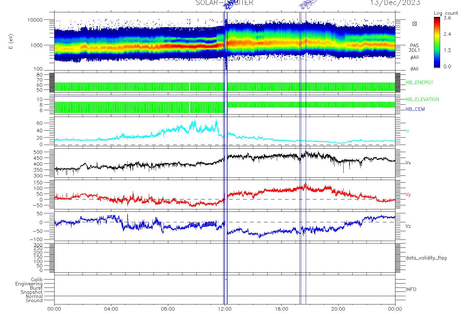Click the Engineering mode label
This screenshot has height=314, width=466.
pyautogui.click(x=29, y=284)
